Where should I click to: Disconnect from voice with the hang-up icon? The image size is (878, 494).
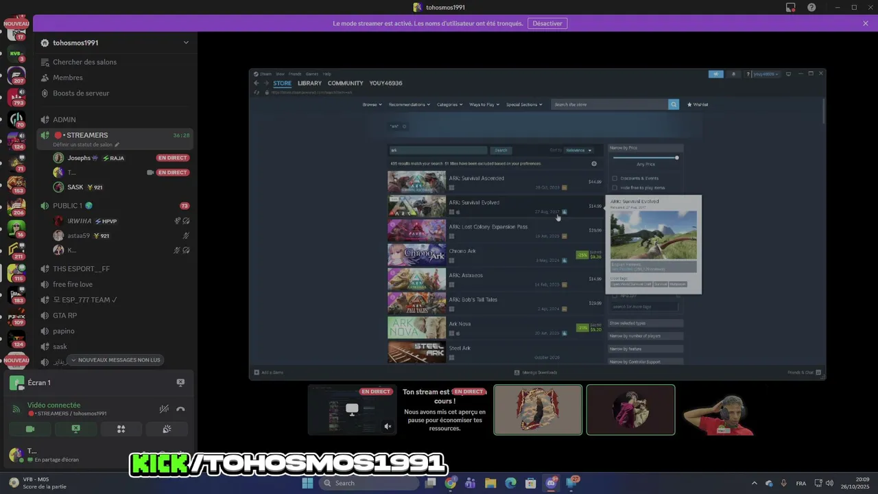click(180, 409)
